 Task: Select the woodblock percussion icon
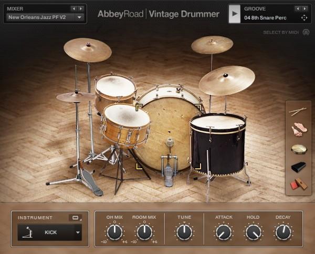coord(299,184)
